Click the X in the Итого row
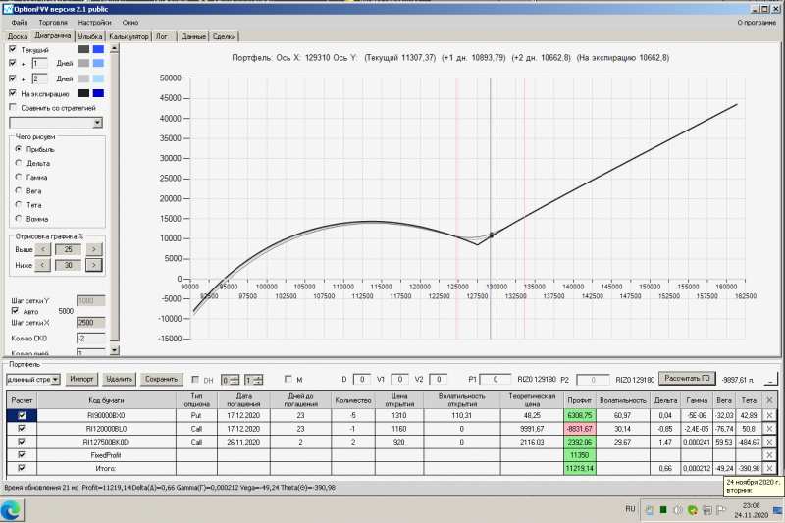 tap(769, 468)
